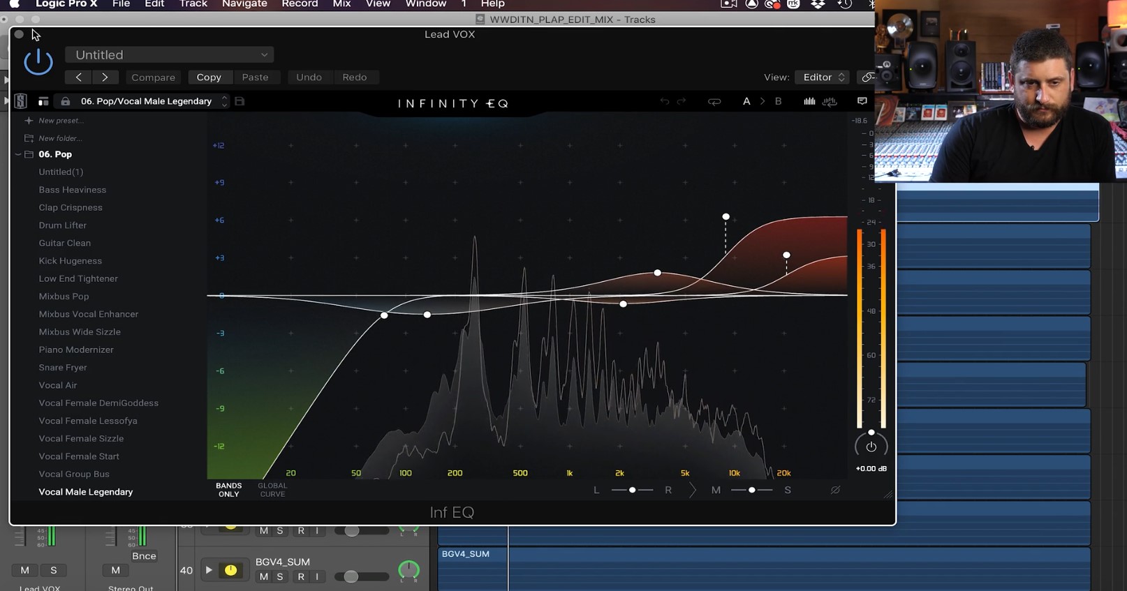
Task: Click the New folder icon
Action: (29, 138)
